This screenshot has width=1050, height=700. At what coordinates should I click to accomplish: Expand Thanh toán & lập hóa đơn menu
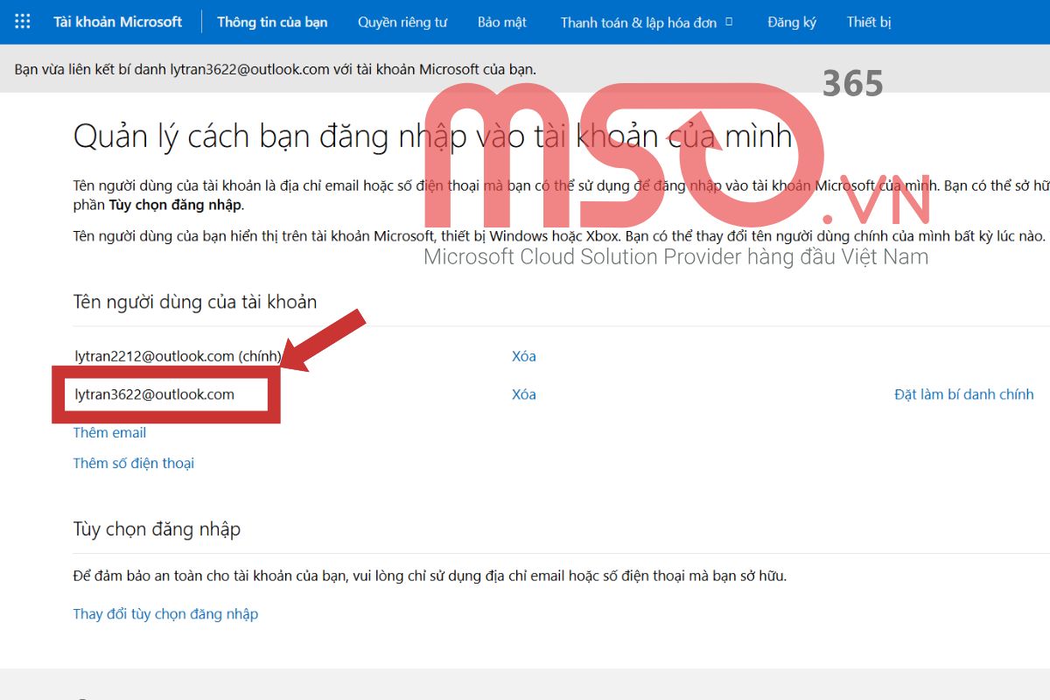point(647,22)
